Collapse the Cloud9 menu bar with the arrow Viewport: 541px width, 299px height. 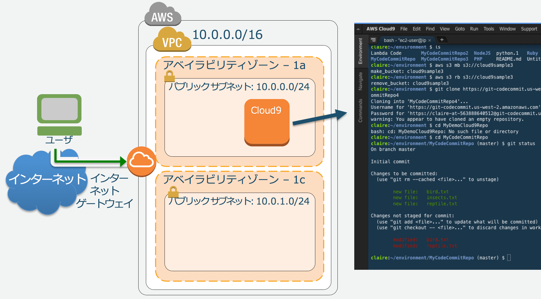[x=358, y=29]
